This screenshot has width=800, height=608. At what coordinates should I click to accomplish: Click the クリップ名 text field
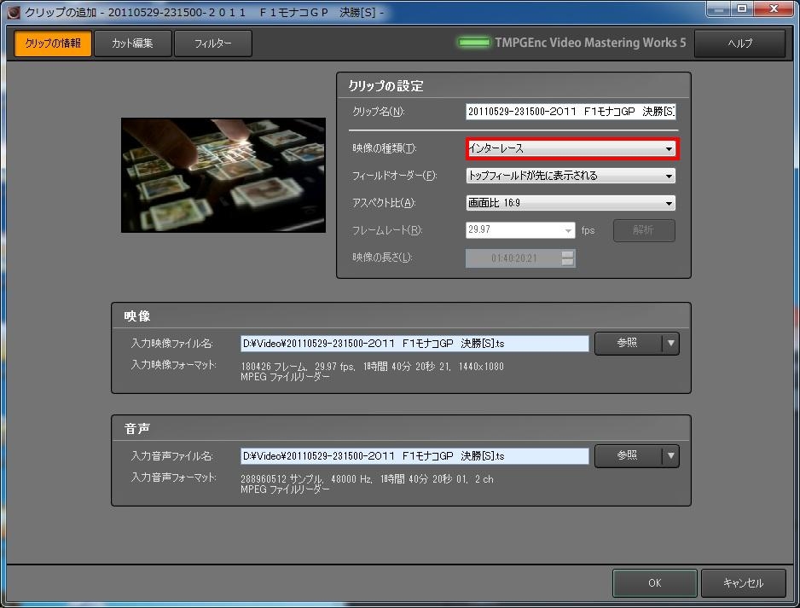coord(571,112)
